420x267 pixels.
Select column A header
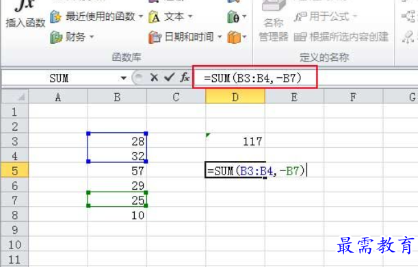(x=58, y=97)
